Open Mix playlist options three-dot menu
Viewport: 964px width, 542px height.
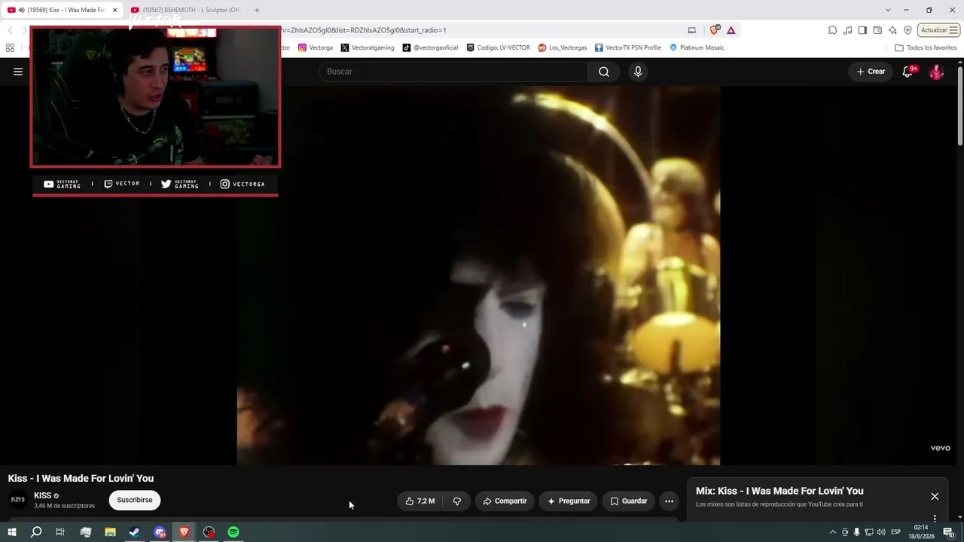(935, 518)
